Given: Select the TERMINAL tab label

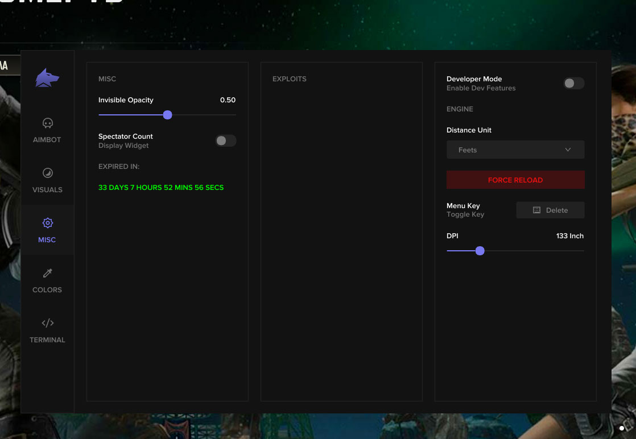Looking at the screenshot, I should pos(47,340).
